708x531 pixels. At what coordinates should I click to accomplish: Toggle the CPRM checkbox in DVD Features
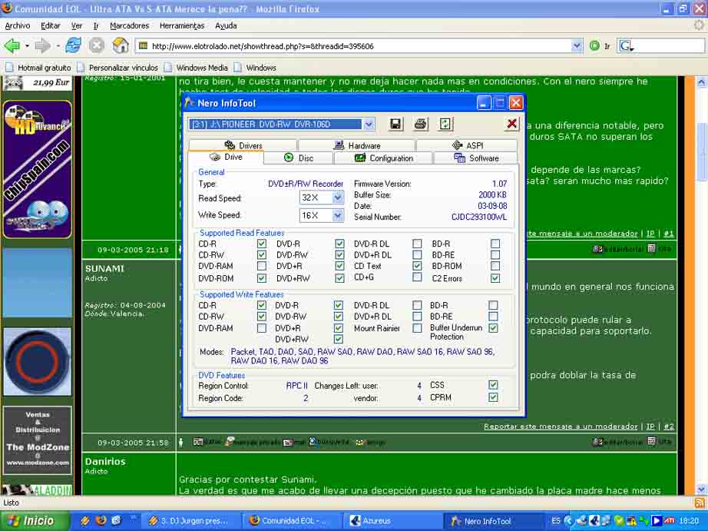point(493,397)
